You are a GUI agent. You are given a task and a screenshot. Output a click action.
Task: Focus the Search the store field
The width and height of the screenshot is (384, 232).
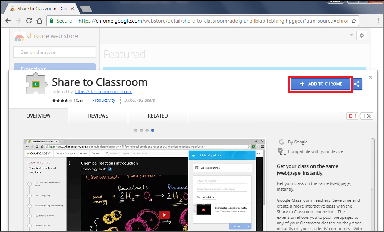point(55,52)
